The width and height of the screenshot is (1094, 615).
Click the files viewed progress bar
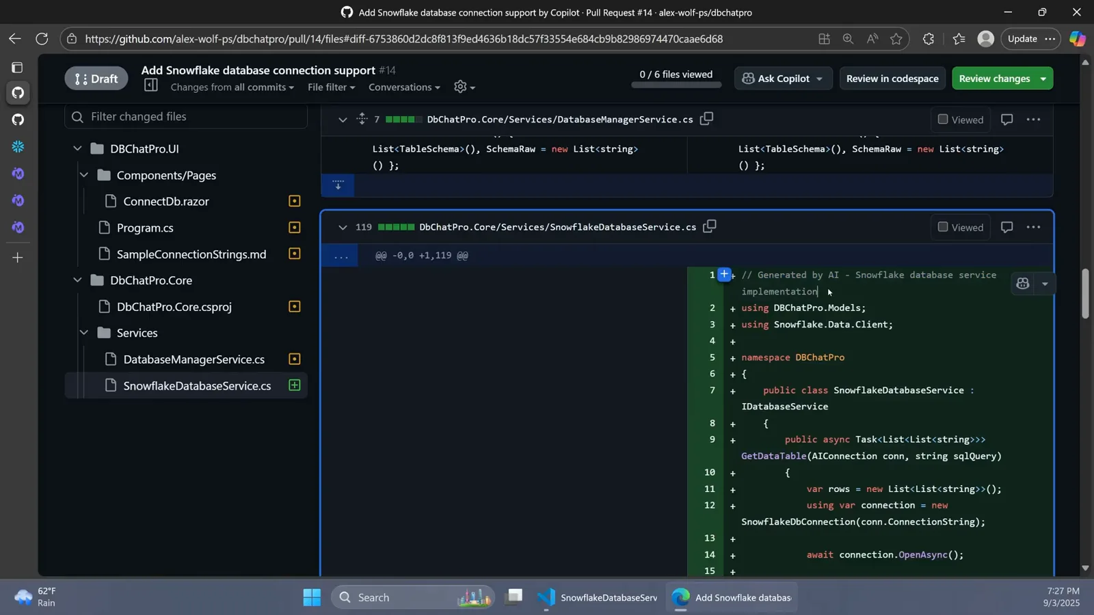click(676, 85)
